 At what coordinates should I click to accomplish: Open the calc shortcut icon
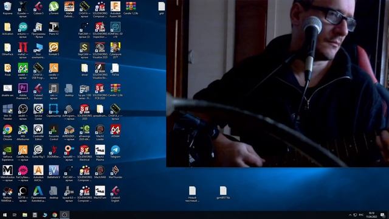click(53, 91)
